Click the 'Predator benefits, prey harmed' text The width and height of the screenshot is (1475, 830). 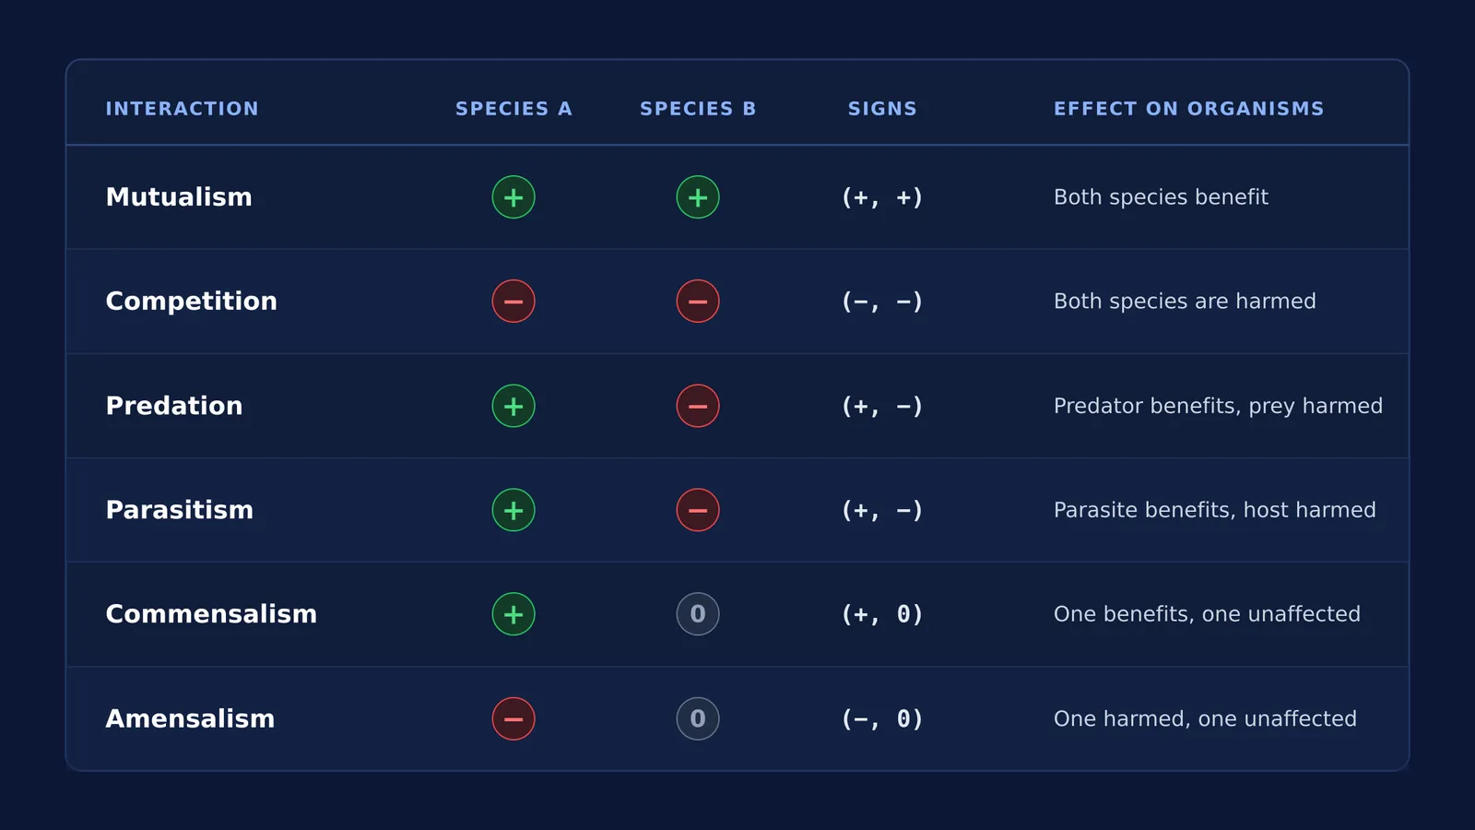click(1218, 406)
